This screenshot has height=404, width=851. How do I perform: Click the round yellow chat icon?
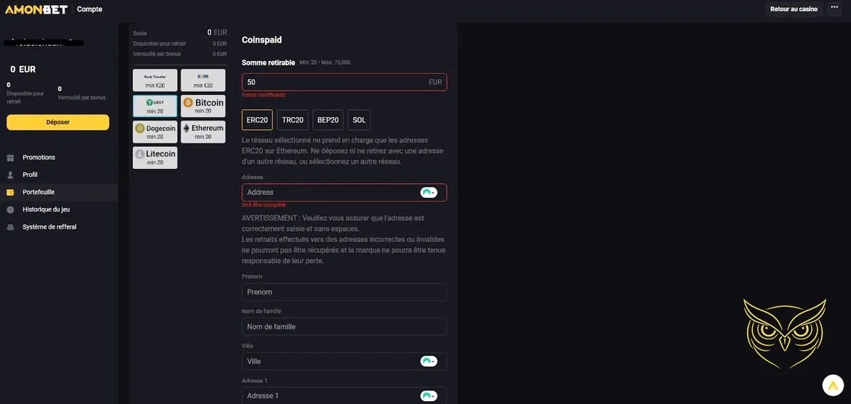tap(833, 385)
